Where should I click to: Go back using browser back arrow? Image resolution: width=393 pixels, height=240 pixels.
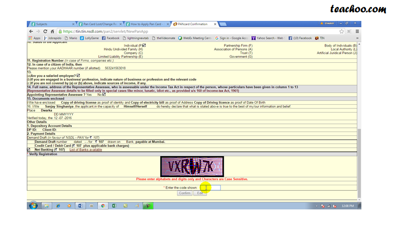click(x=31, y=31)
